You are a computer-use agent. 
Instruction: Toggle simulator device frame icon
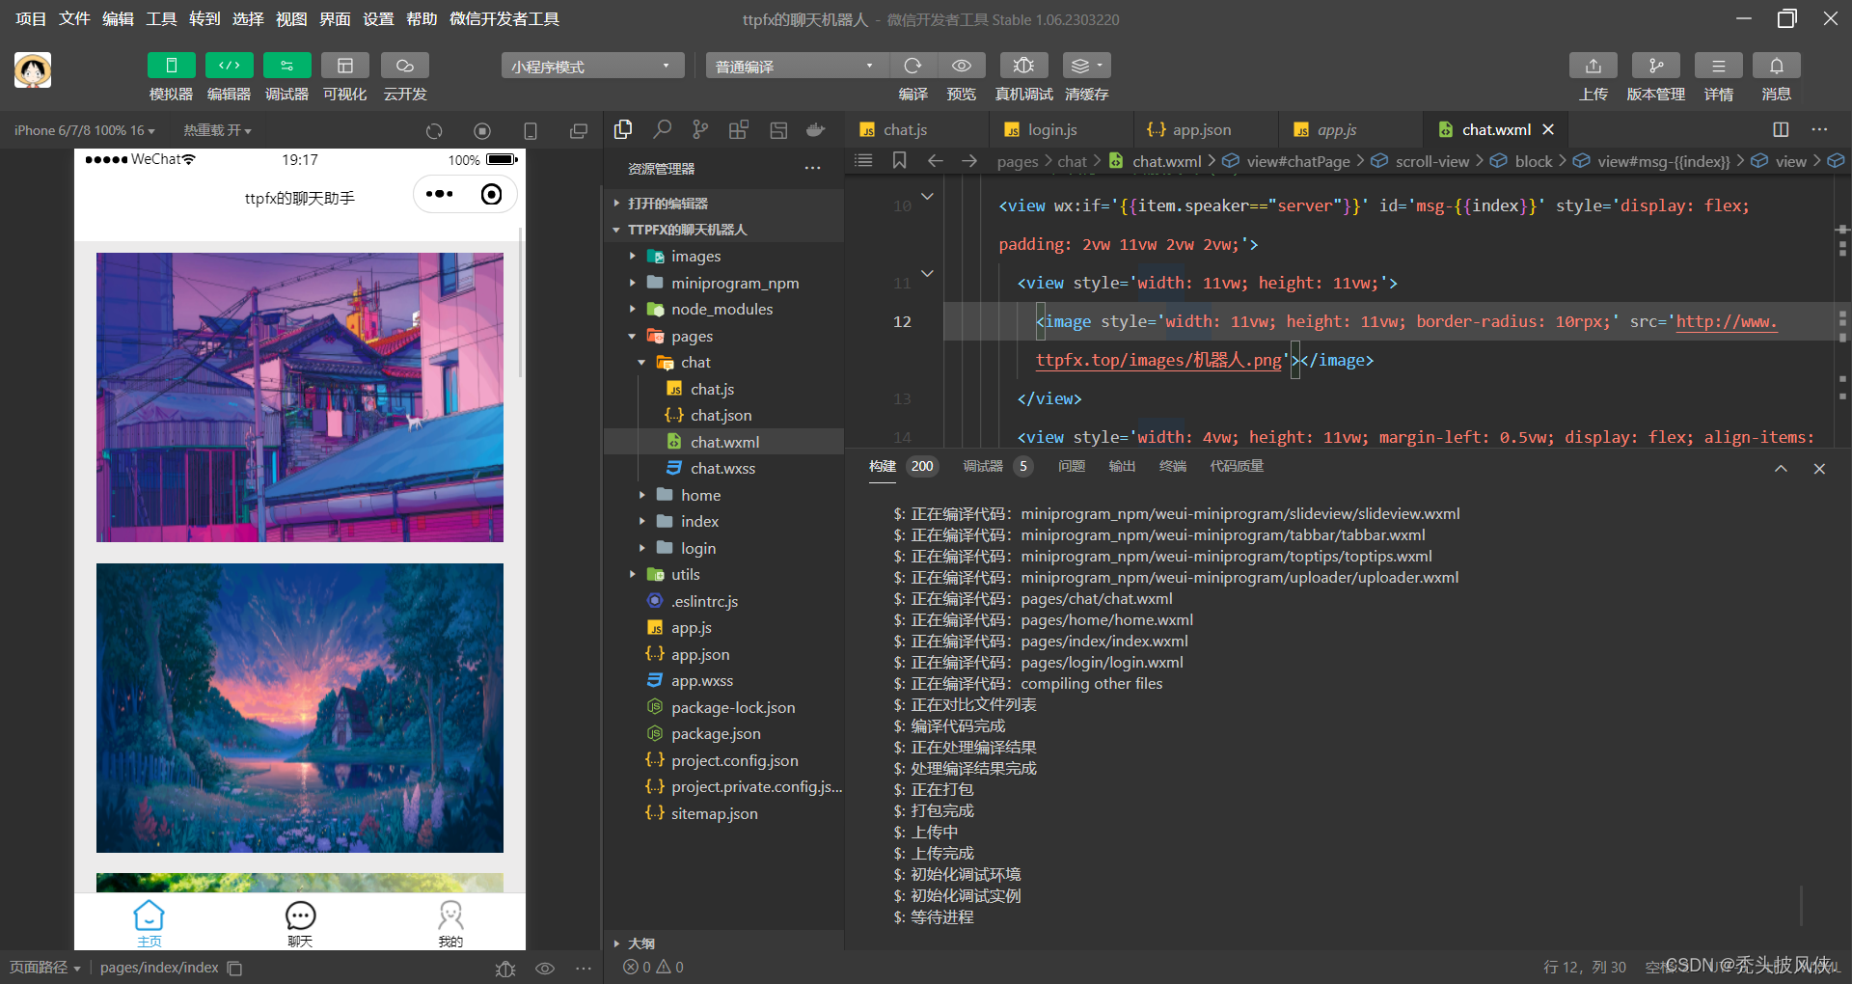(531, 131)
